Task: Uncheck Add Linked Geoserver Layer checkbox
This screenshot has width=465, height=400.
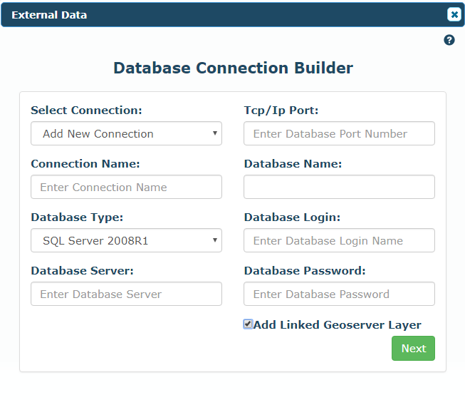Action: pyautogui.click(x=248, y=324)
